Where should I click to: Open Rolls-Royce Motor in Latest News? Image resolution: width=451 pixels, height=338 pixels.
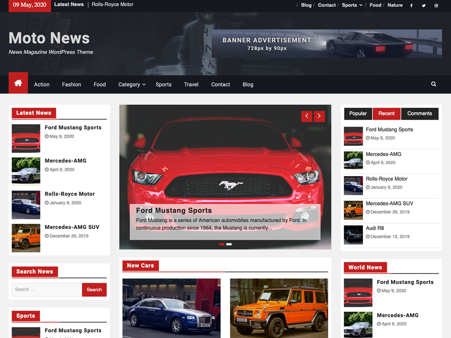[70, 194]
